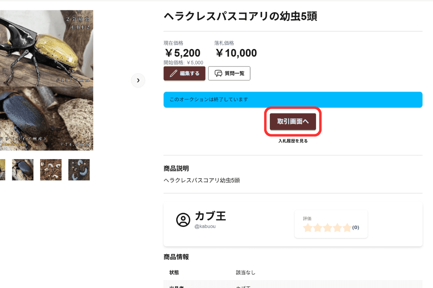Image resolution: width=433 pixels, height=288 pixels.
Task: Select the blue-gray larvae thumbnail
Action: click(x=79, y=170)
